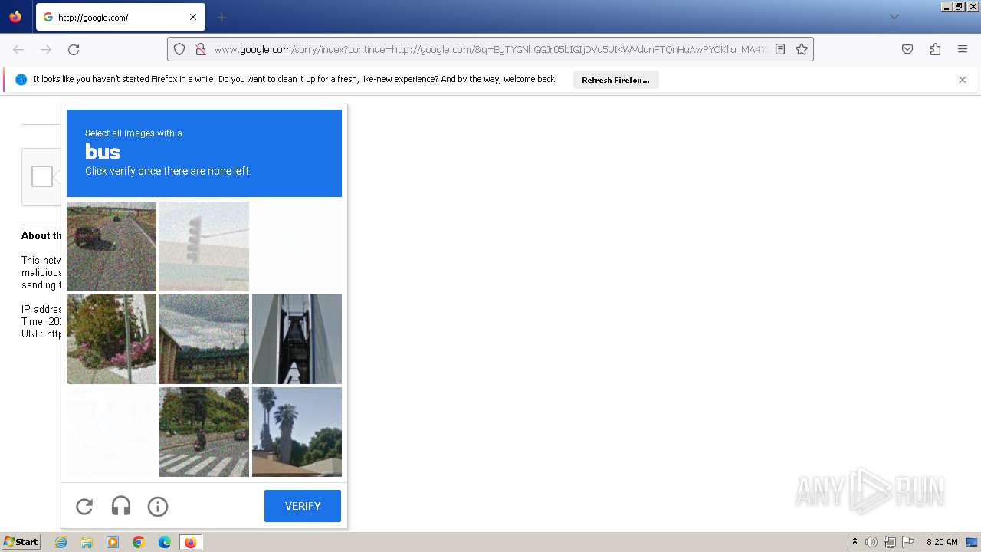
Task: Open the Firefox application menu
Action: pyautogui.click(x=963, y=49)
